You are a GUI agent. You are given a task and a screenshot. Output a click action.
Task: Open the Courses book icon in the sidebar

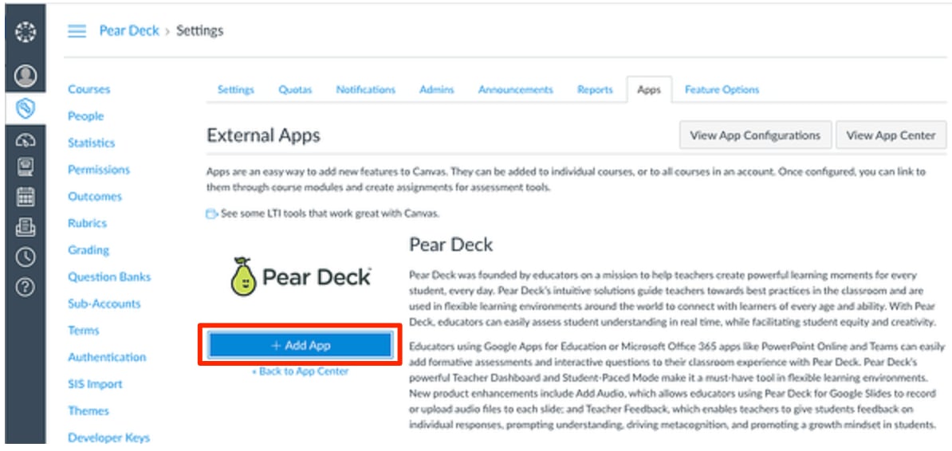coord(25,167)
